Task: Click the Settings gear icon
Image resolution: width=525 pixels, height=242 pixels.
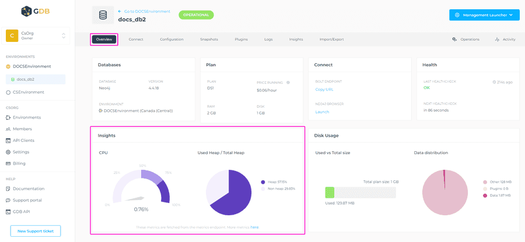Action: point(8,152)
